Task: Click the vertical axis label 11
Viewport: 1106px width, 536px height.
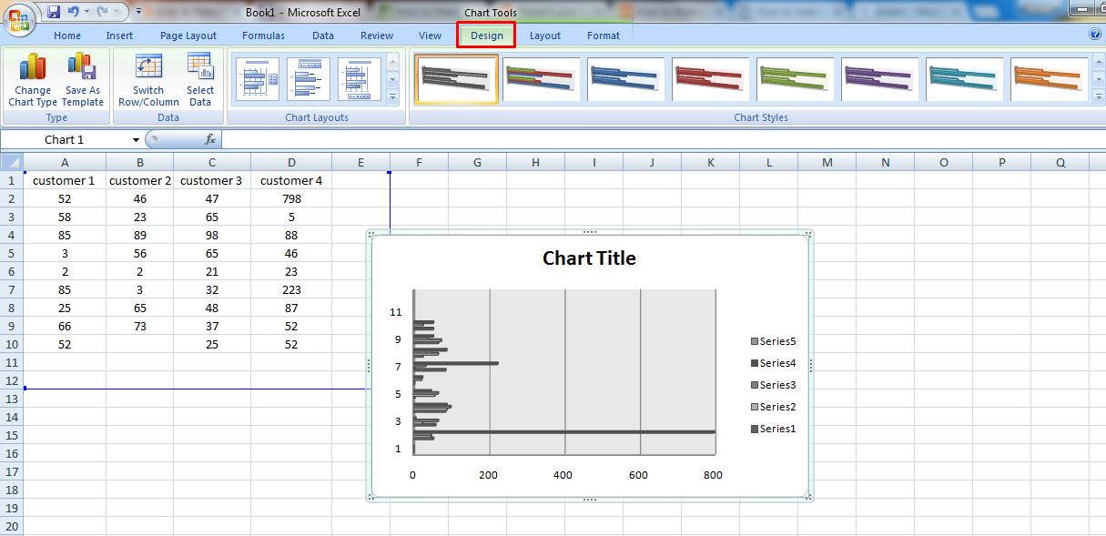Action: [395, 312]
